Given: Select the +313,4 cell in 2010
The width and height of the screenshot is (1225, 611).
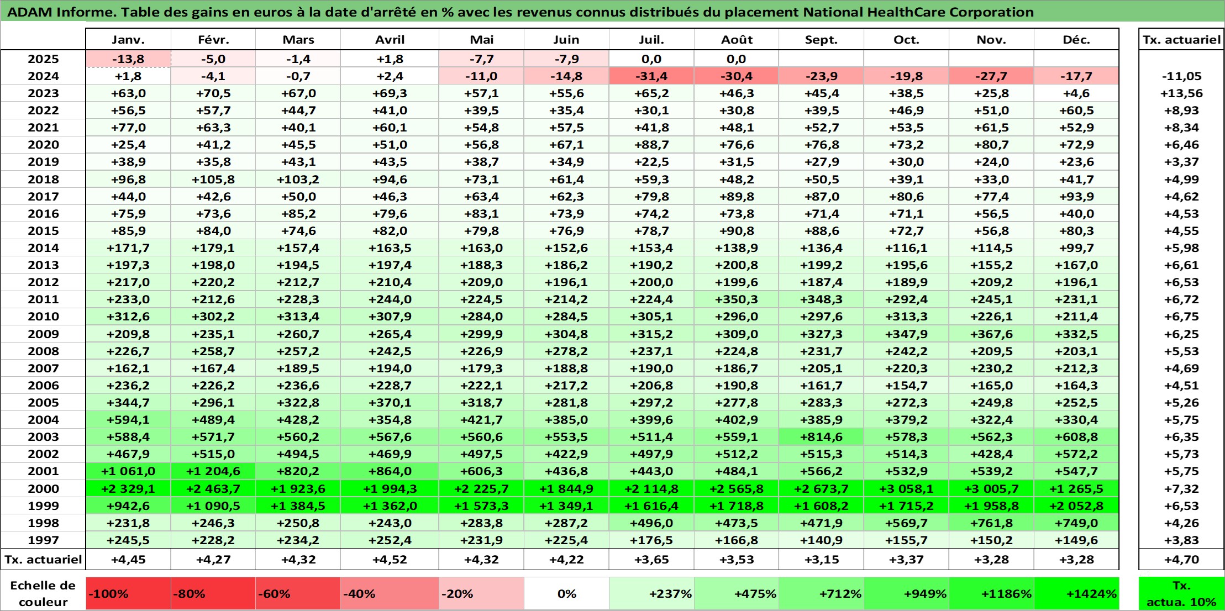Looking at the screenshot, I should [x=298, y=317].
